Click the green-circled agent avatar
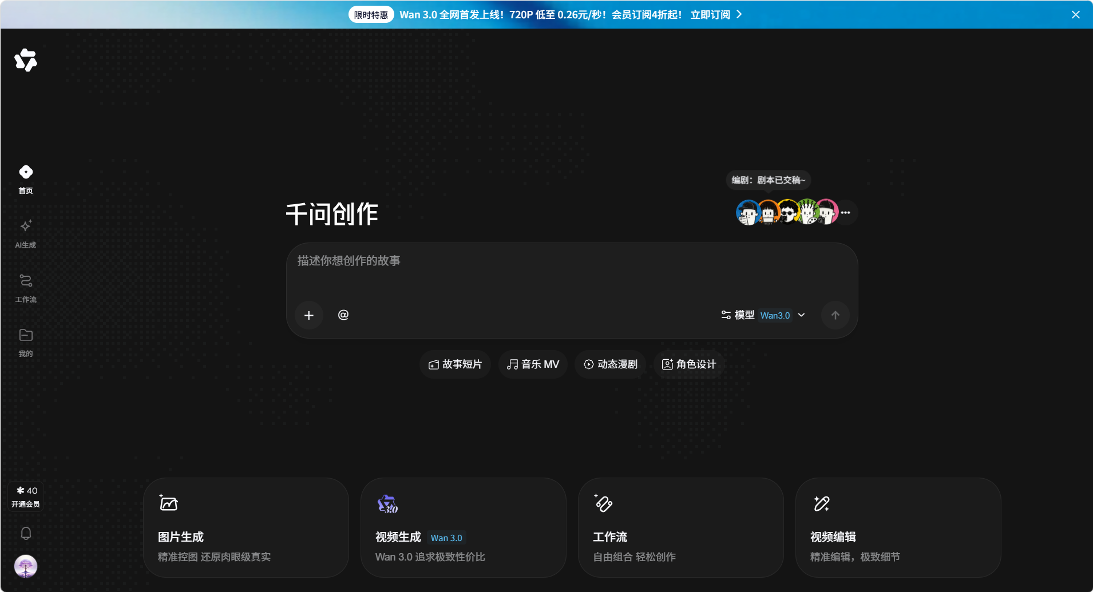The height and width of the screenshot is (592, 1093). (807, 212)
